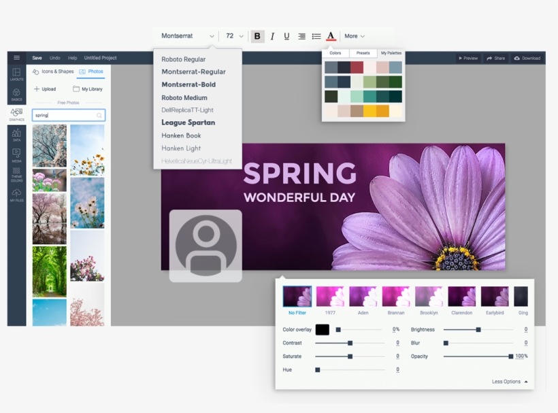Click the text color icon in toolbar
The image size is (558, 413).
click(331, 36)
